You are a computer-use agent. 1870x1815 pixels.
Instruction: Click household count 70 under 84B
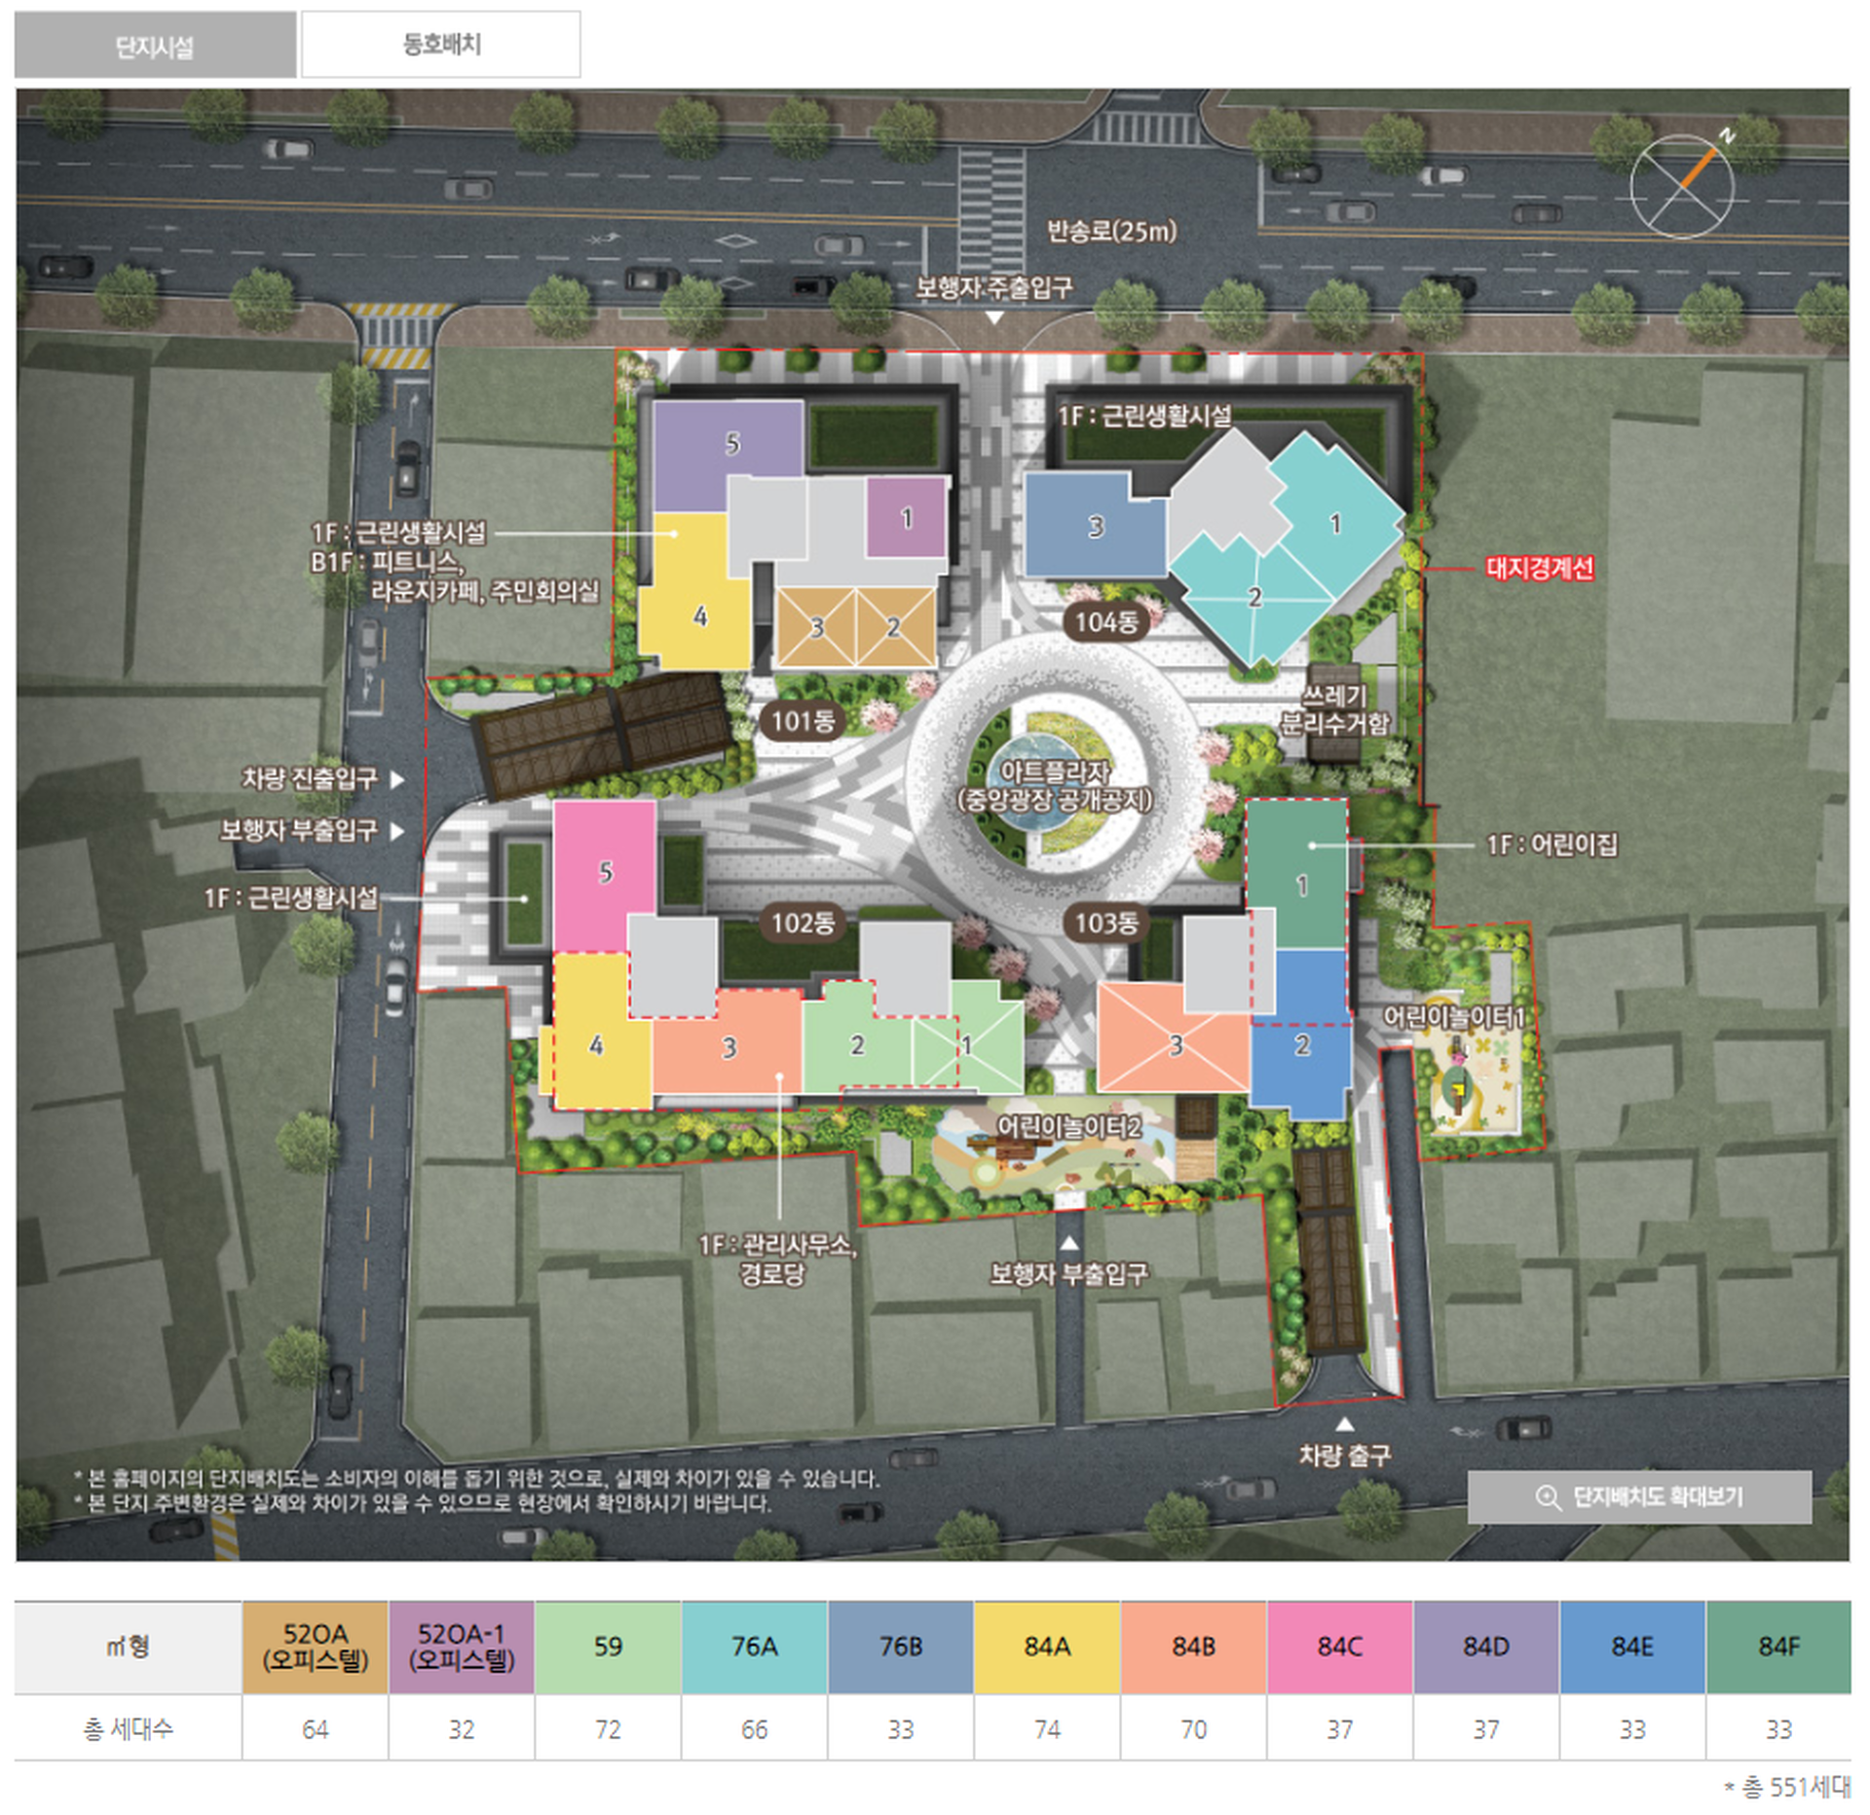[x=1194, y=1729]
